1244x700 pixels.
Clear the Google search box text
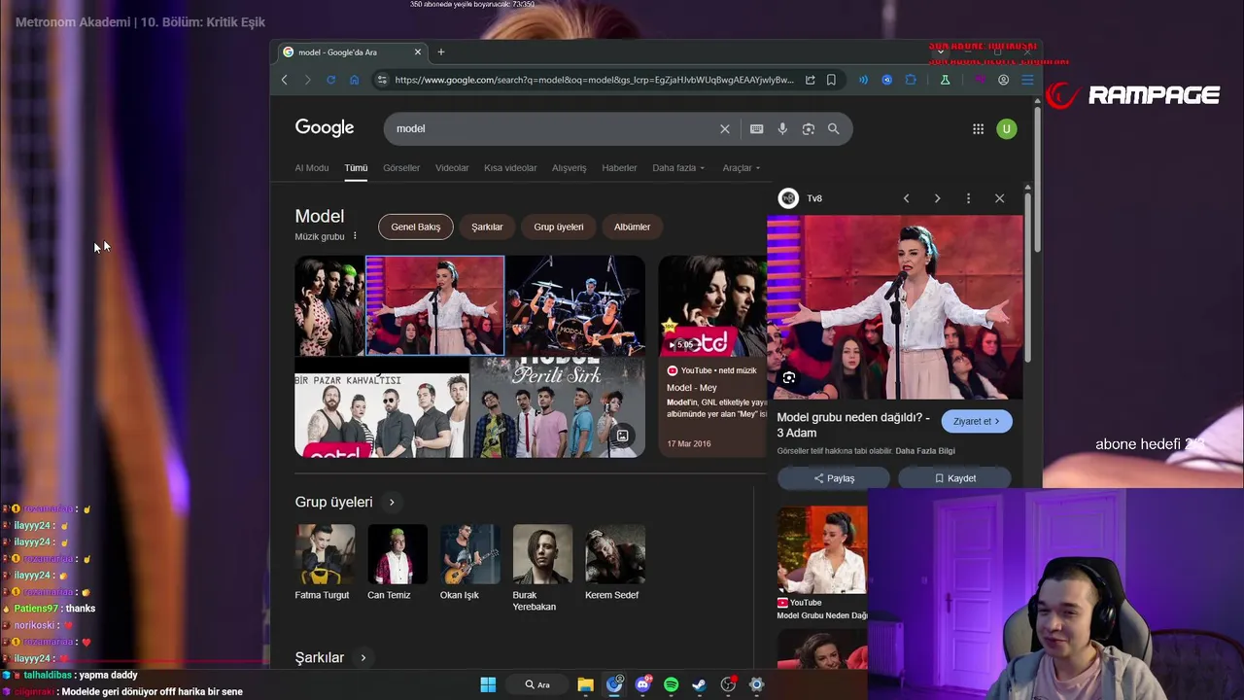coord(724,128)
